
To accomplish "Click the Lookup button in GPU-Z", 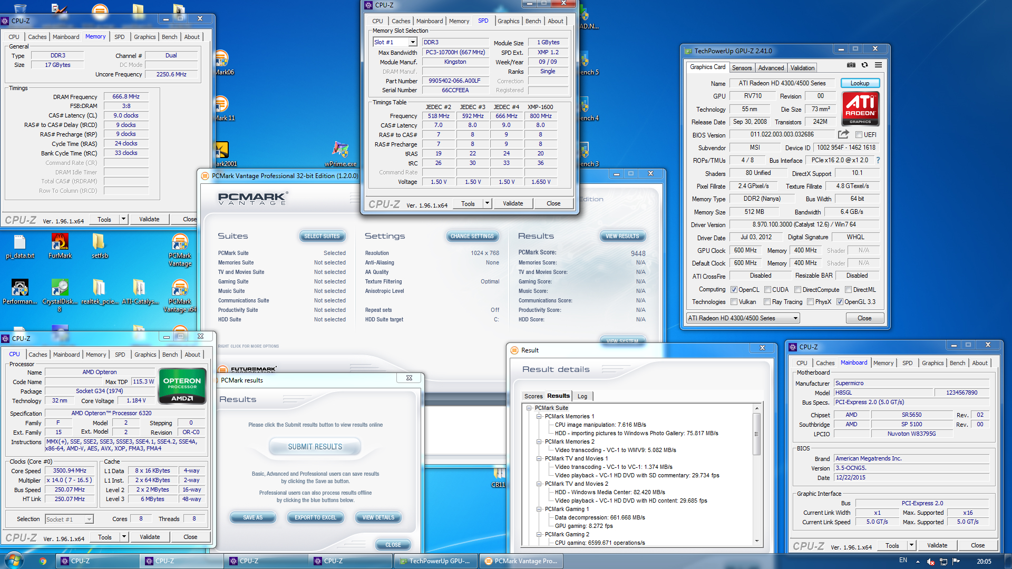I will pos(860,83).
